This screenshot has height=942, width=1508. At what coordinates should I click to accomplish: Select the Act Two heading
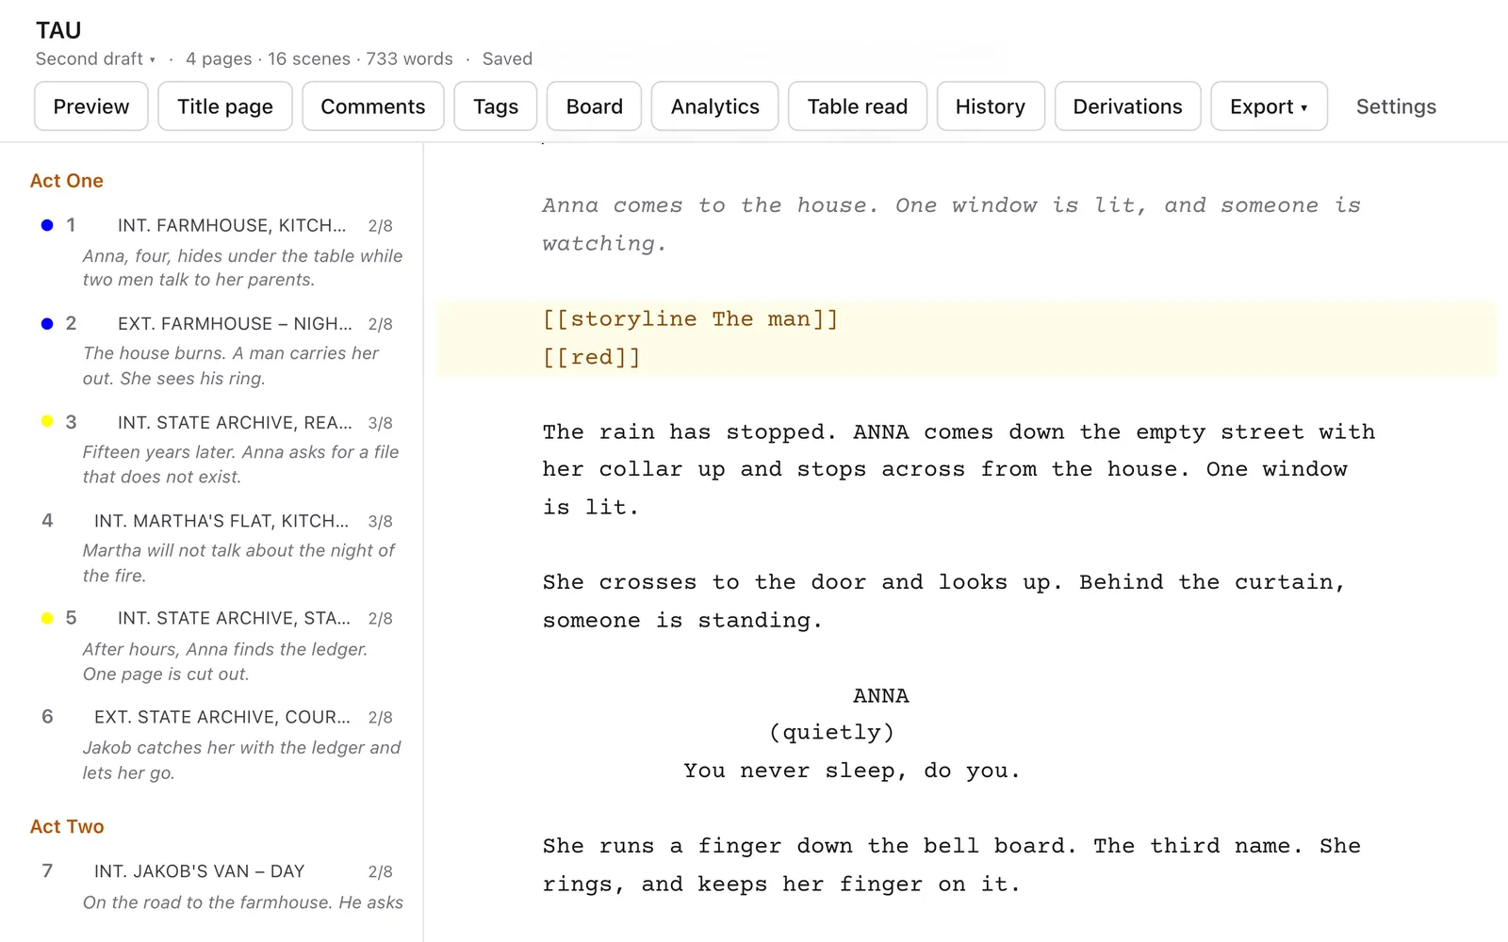point(67,826)
